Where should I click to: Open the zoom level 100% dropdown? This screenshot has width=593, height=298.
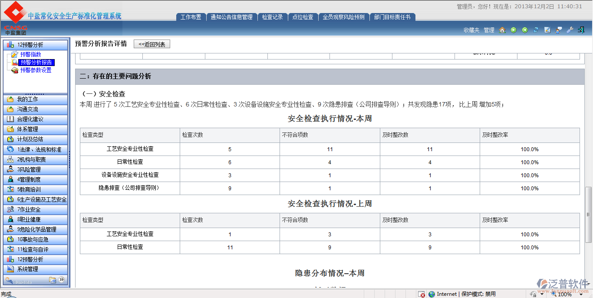coord(580,294)
